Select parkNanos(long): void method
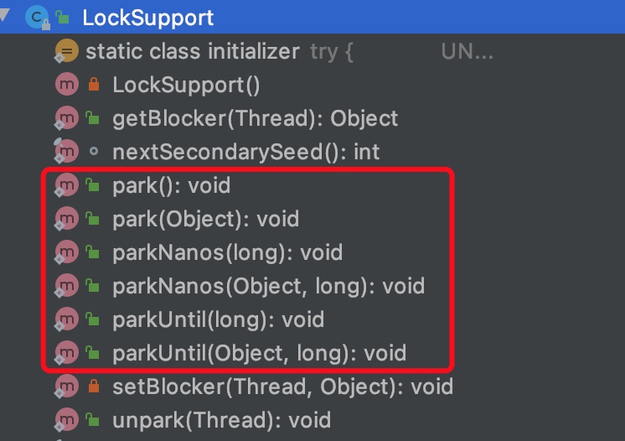 (x=228, y=253)
